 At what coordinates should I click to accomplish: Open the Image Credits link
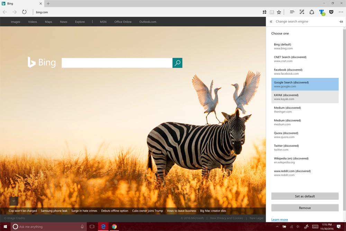[x=15, y=218]
